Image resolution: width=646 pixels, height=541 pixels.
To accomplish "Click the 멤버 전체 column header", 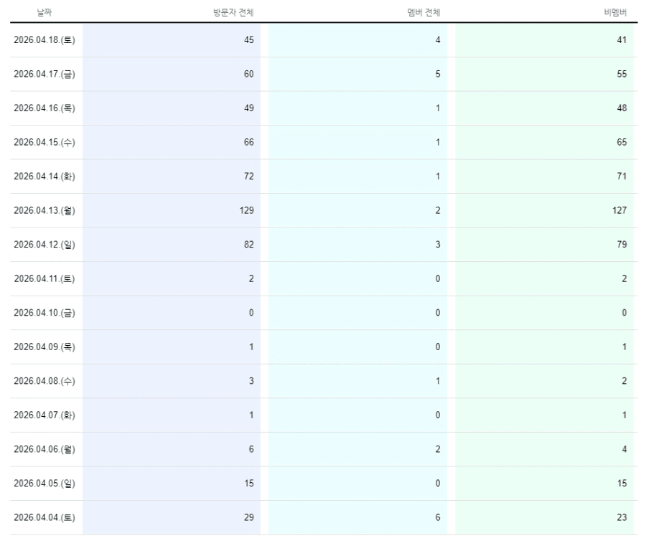I will coord(423,12).
